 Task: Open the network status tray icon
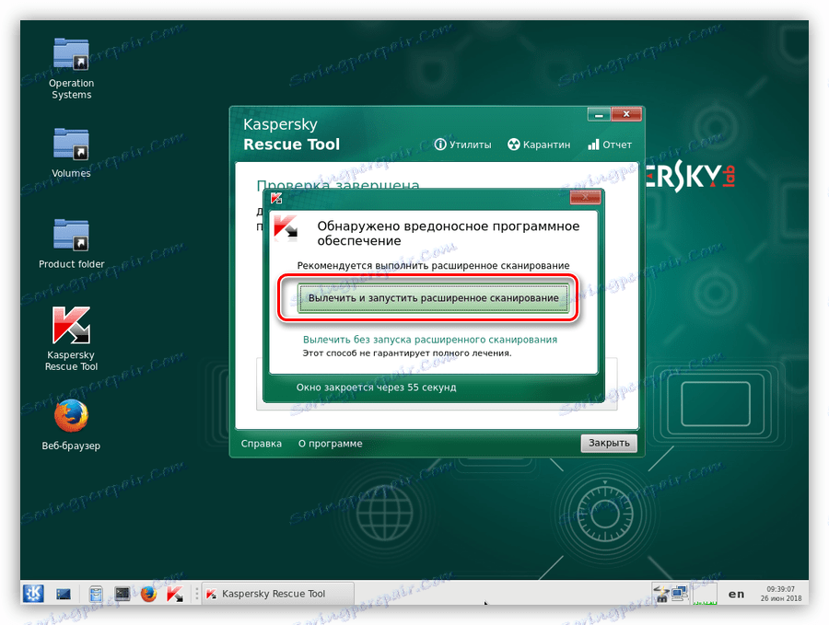point(680,594)
